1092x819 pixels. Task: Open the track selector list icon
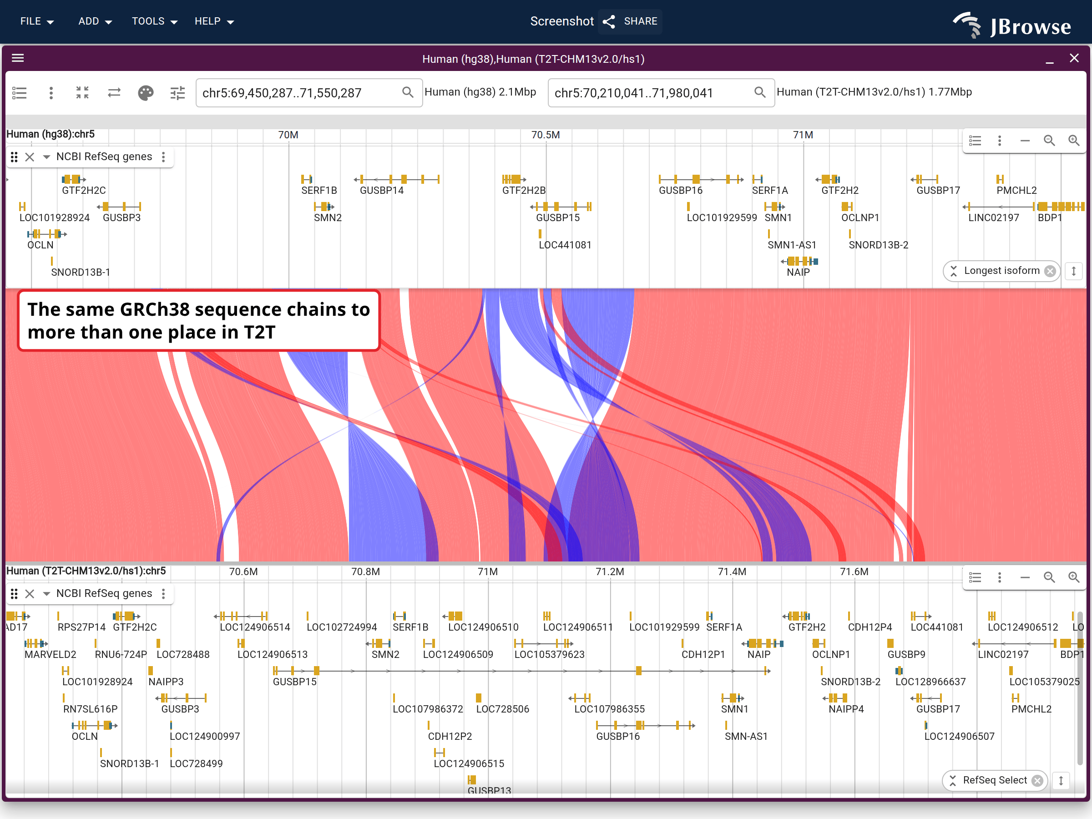coord(20,93)
